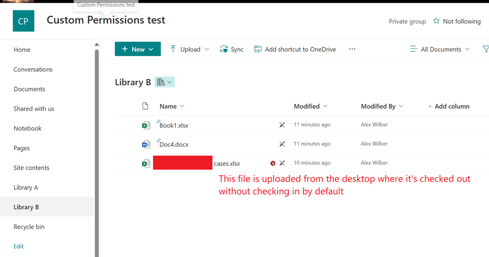Expand the Upload dropdown chevron
The image size is (489, 257).
click(207, 49)
